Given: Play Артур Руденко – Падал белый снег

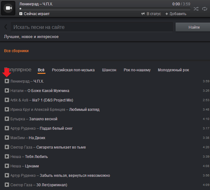Looking at the screenshot, I should (7, 128).
